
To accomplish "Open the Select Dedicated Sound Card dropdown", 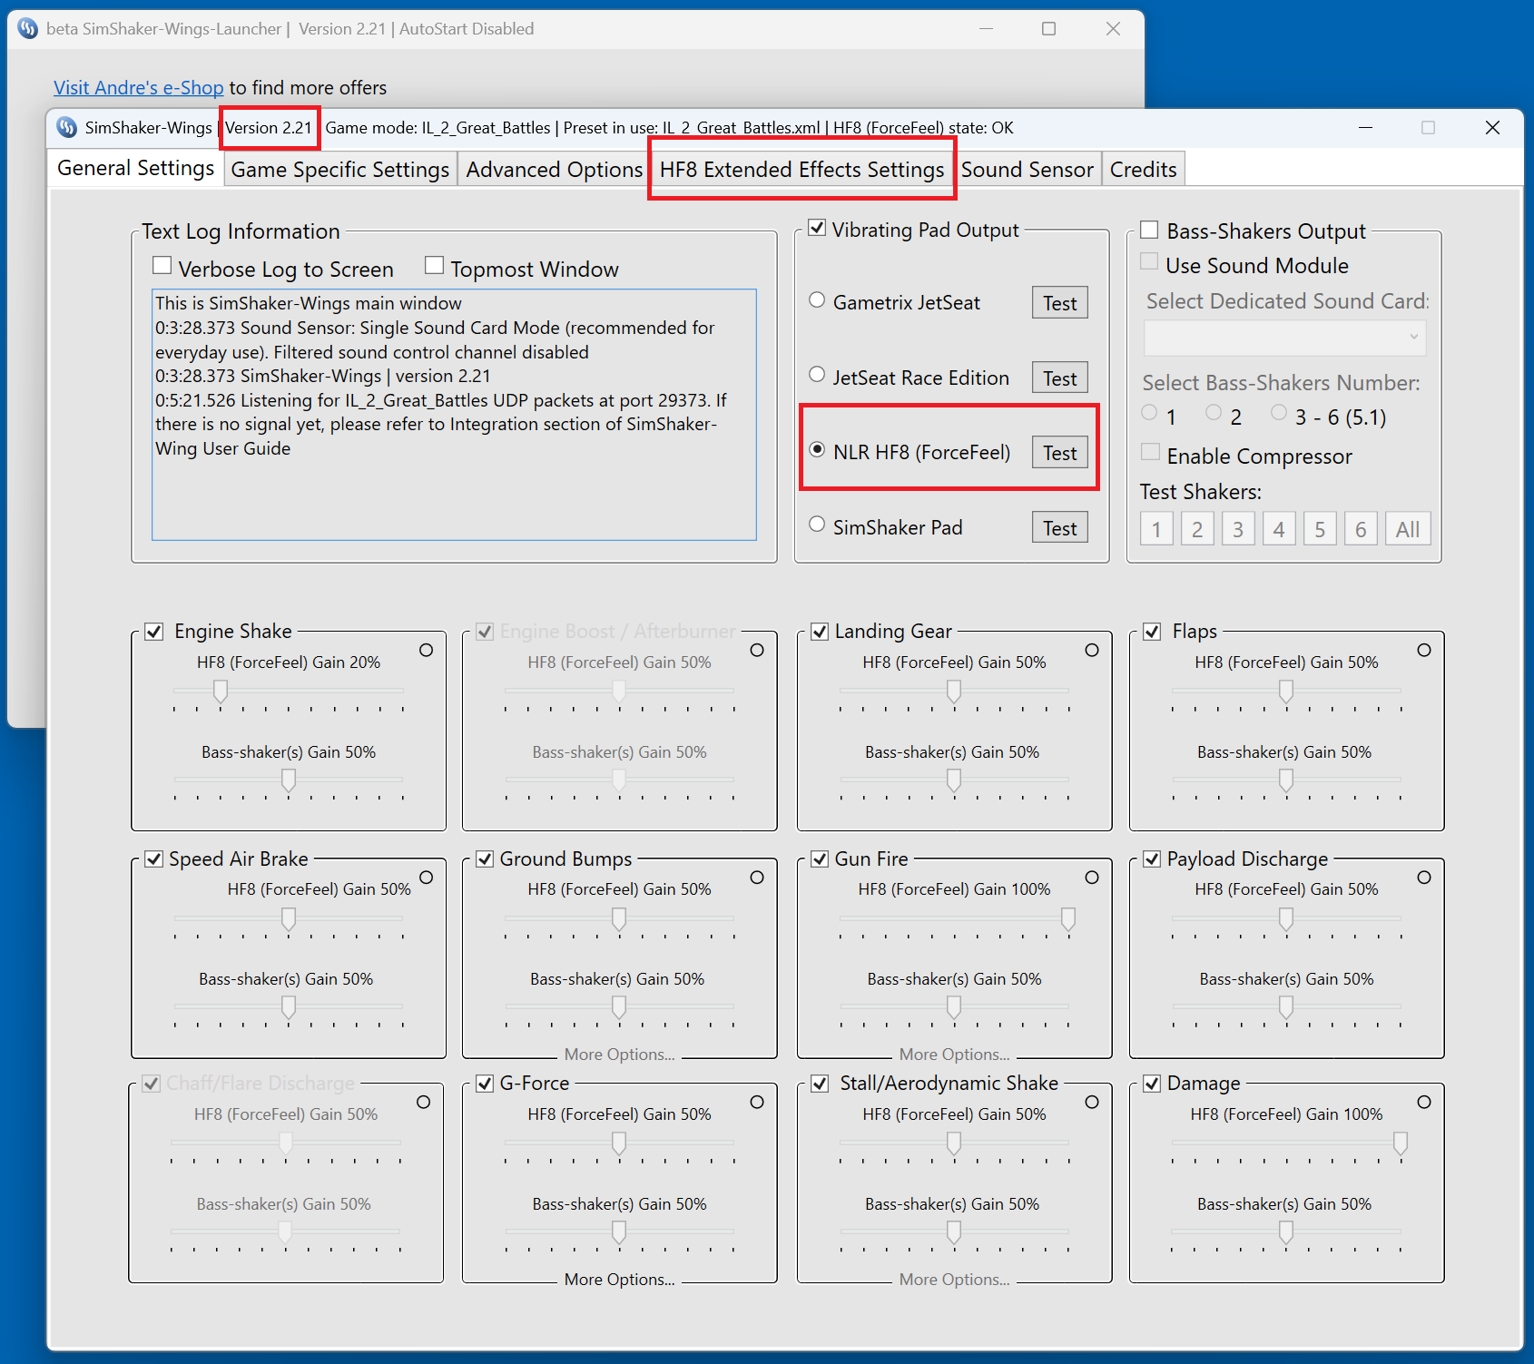I will pyautogui.click(x=1284, y=338).
